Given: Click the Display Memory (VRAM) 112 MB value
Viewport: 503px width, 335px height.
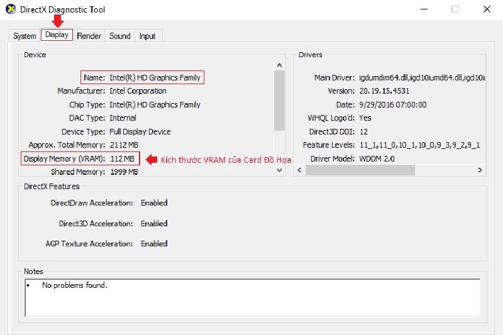Looking at the screenshot, I should (x=121, y=159).
